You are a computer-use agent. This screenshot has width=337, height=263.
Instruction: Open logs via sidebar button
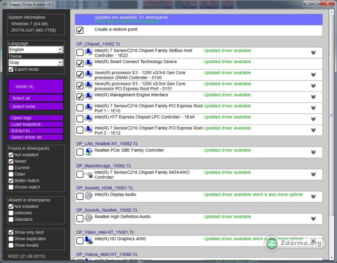(36, 118)
